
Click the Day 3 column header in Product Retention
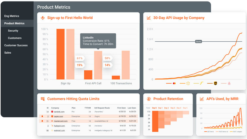tap(173, 108)
